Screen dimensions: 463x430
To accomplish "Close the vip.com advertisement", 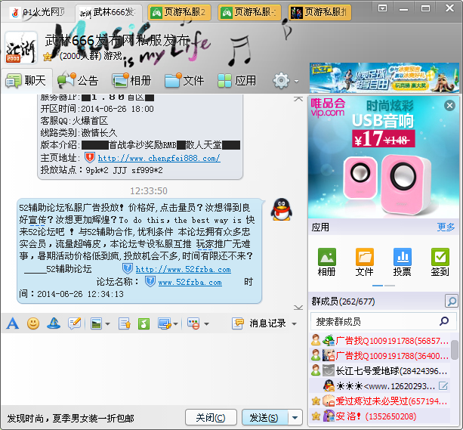I will pyautogui.click(x=449, y=105).
